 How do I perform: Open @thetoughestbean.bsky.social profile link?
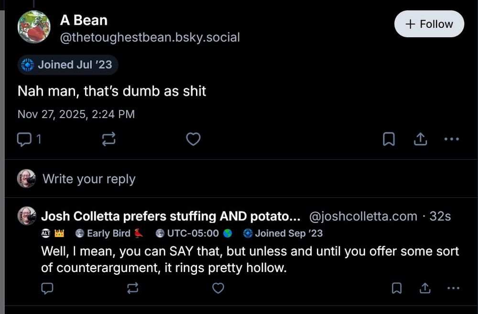[x=150, y=37]
